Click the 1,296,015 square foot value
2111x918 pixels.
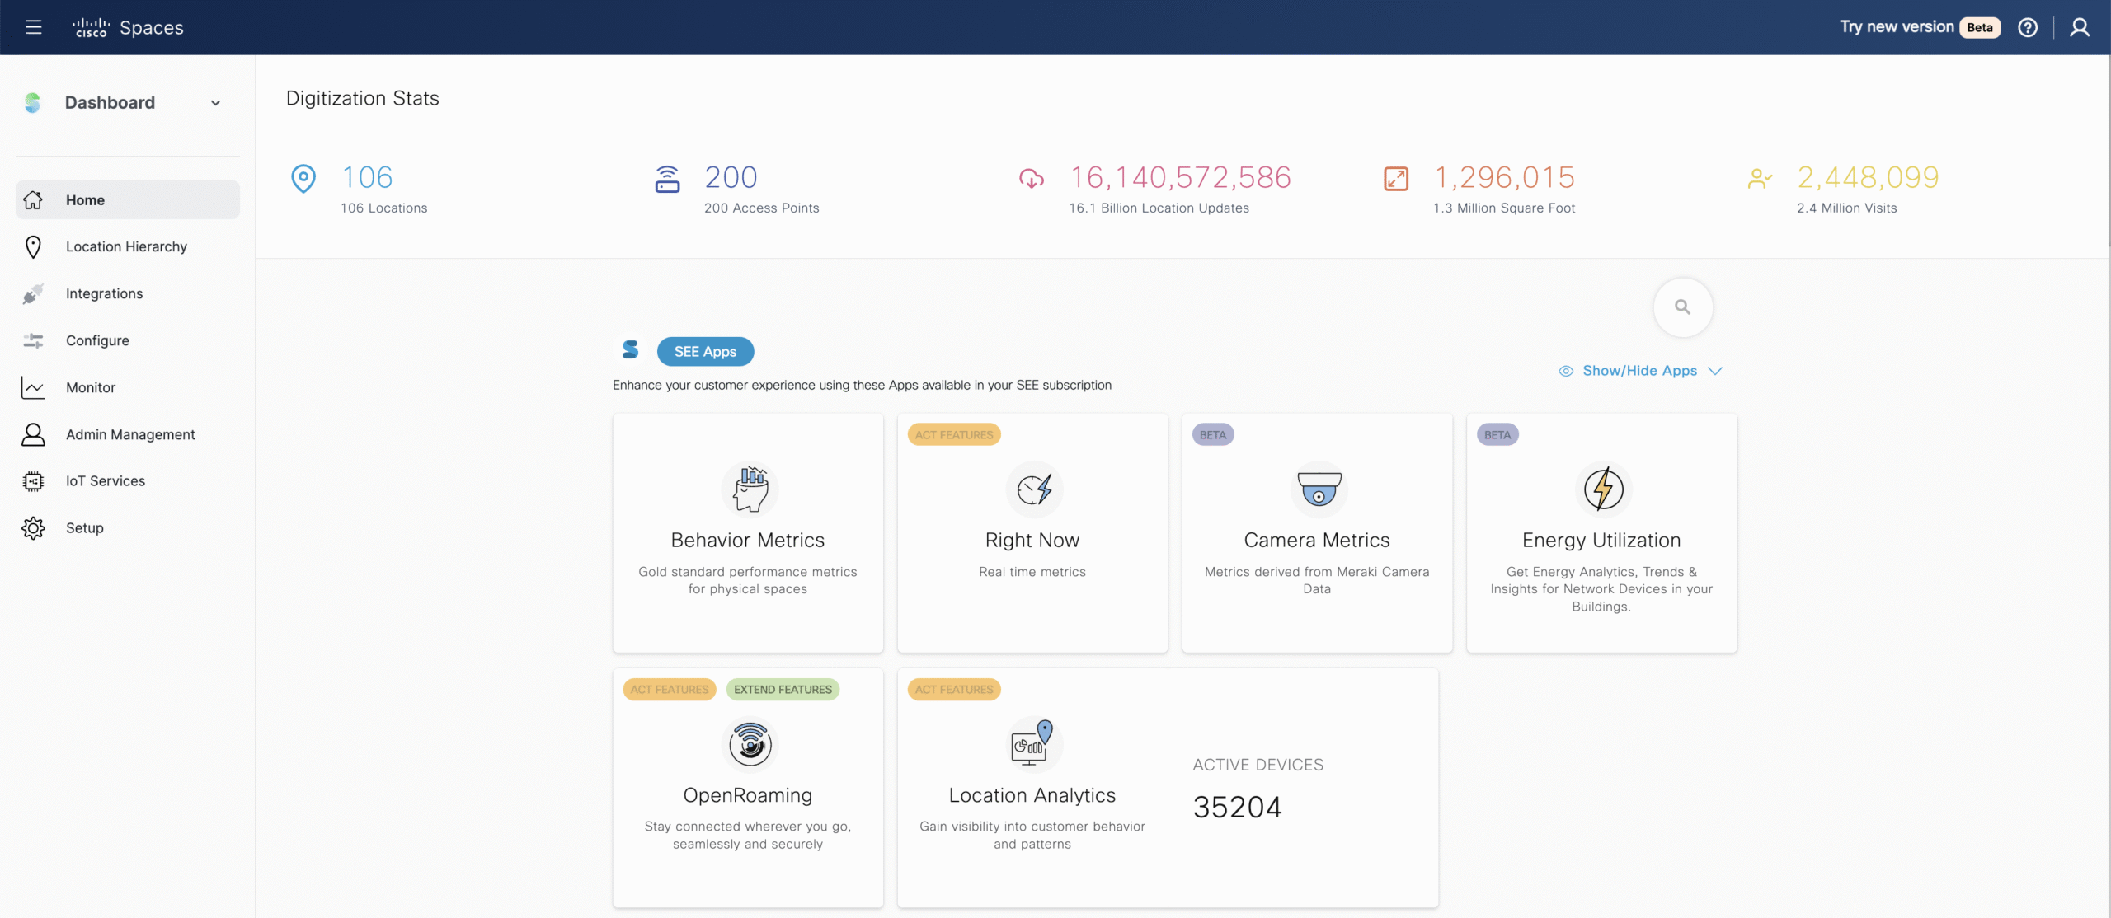click(x=1505, y=178)
